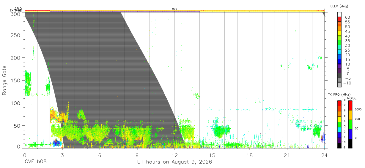Pick the yellow 40–45 segment of ELEV bar
This screenshot has height=168, width=365.
pyautogui.click(x=339, y=33)
